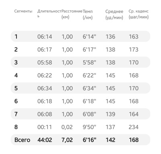
Task: Select segment 2 row
Action: click(x=80, y=49)
